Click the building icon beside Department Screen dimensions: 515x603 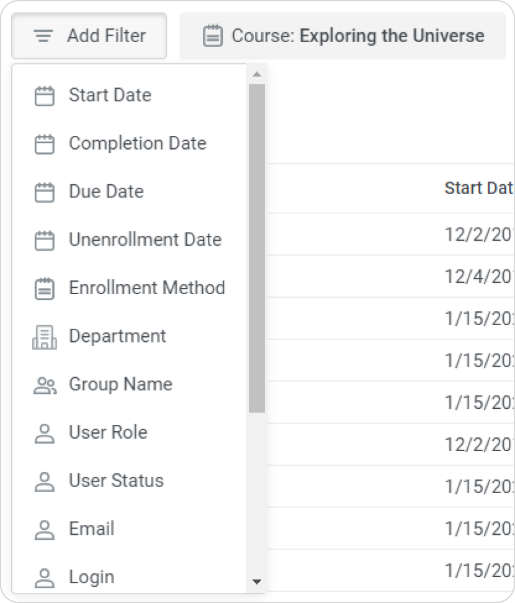pyautogui.click(x=44, y=336)
